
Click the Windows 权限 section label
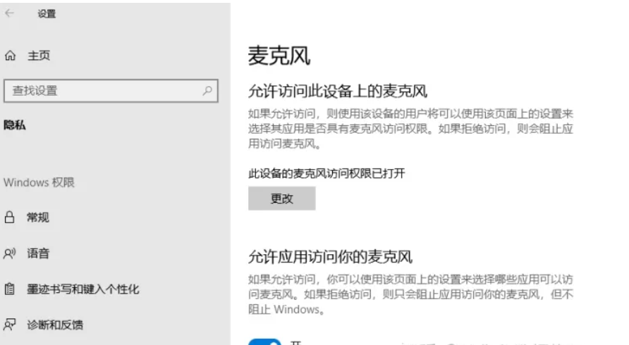pyautogui.click(x=39, y=183)
